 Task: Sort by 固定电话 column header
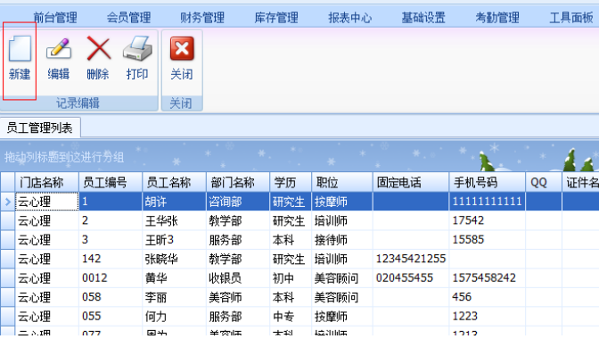pyautogui.click(x=411, y=182)
